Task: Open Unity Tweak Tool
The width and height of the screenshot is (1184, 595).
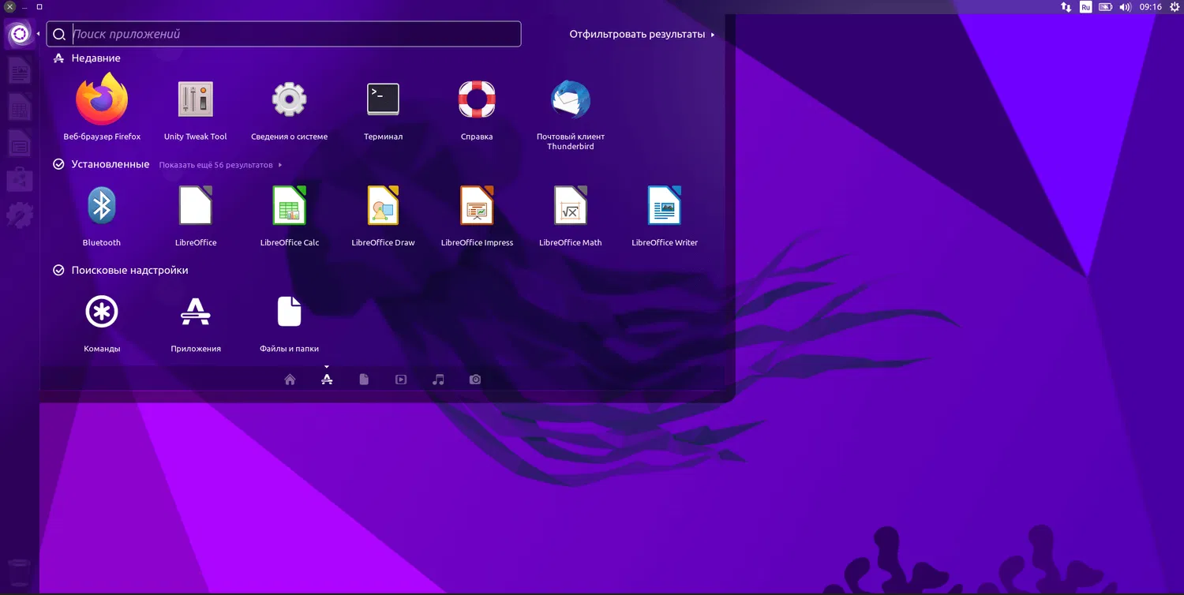Action: tap(196, 99)
